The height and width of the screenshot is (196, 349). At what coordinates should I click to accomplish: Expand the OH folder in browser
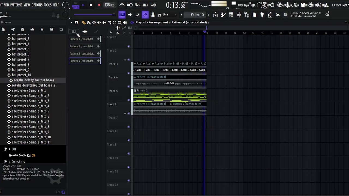click(x=14, y=149)
